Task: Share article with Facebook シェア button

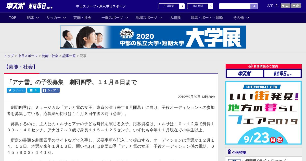Action: (50, 90)
